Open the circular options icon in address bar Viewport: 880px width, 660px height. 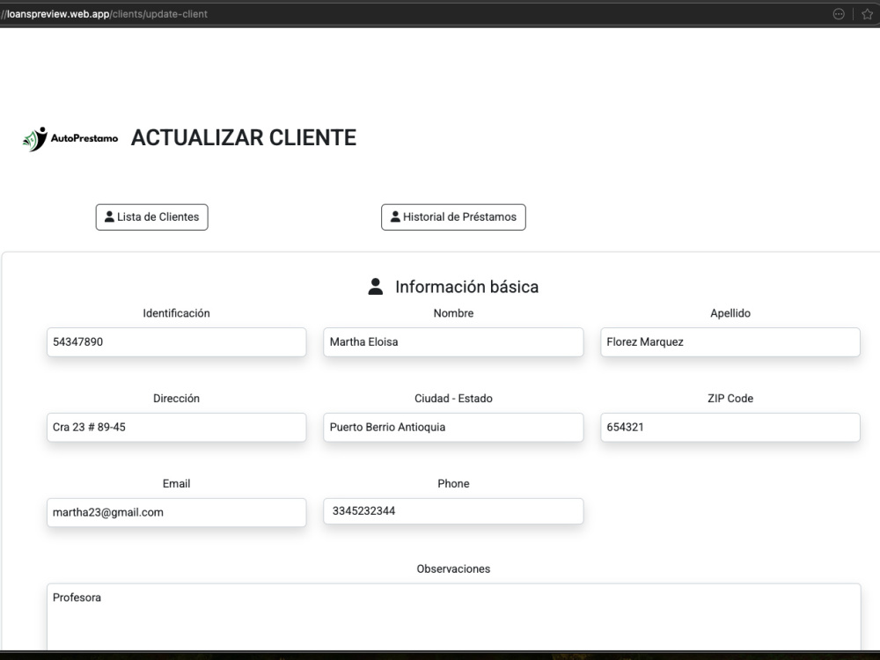click(839, 14)
